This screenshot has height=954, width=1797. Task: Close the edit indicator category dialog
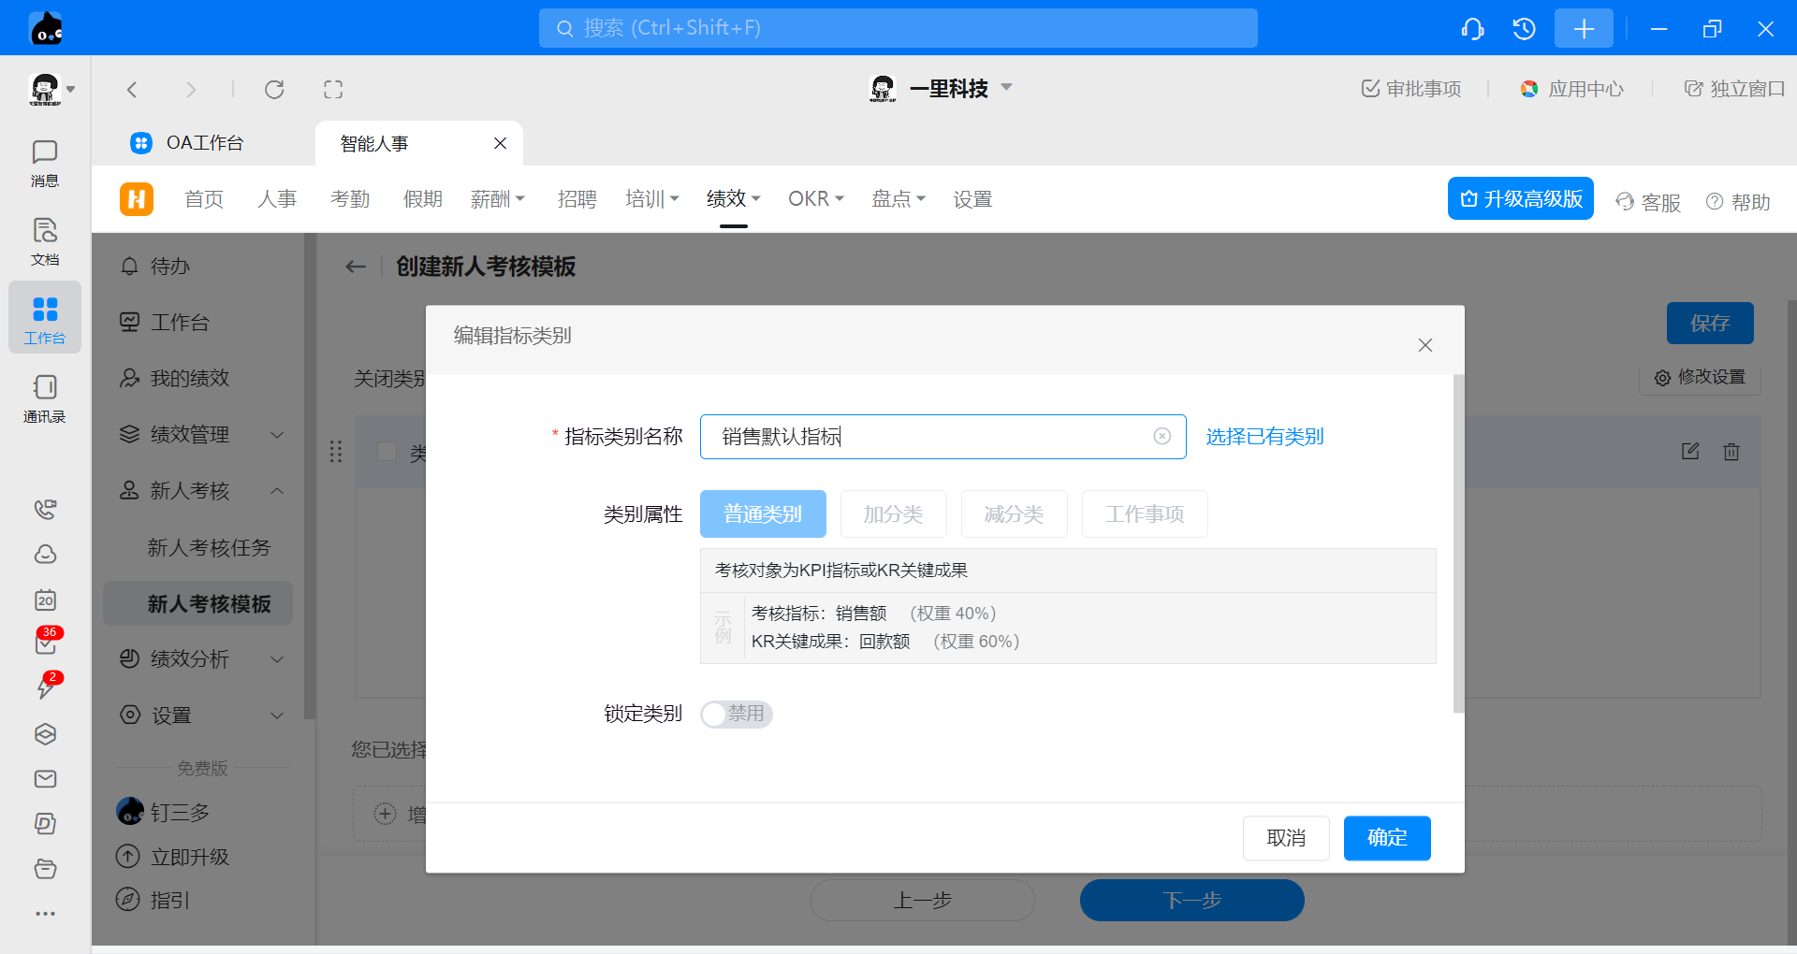point(1424,345)
